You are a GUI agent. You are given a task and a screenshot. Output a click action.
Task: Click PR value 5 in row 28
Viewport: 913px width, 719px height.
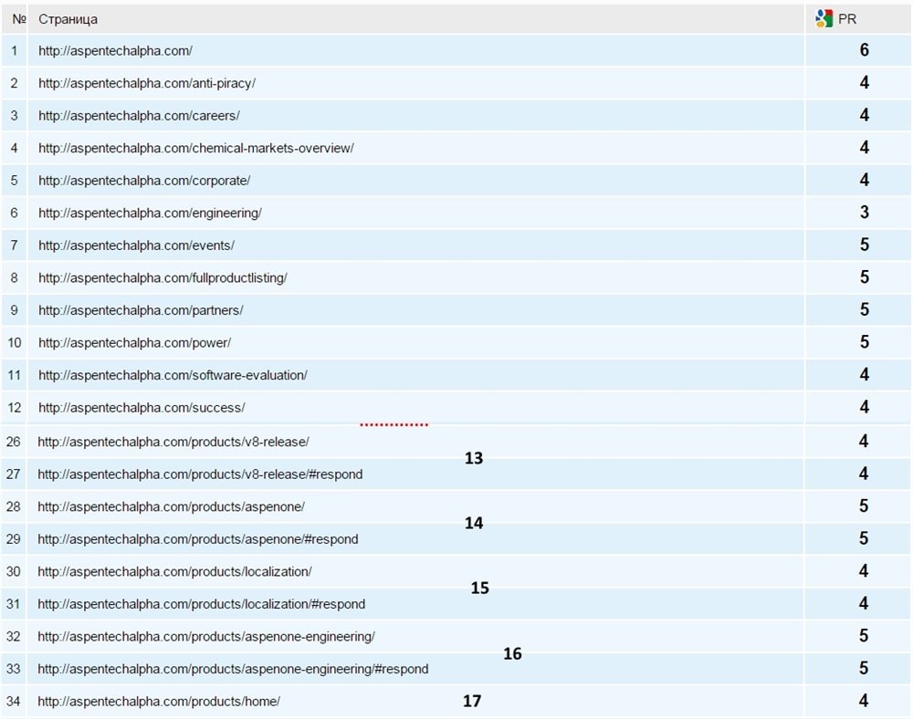[x=864, y=506]
